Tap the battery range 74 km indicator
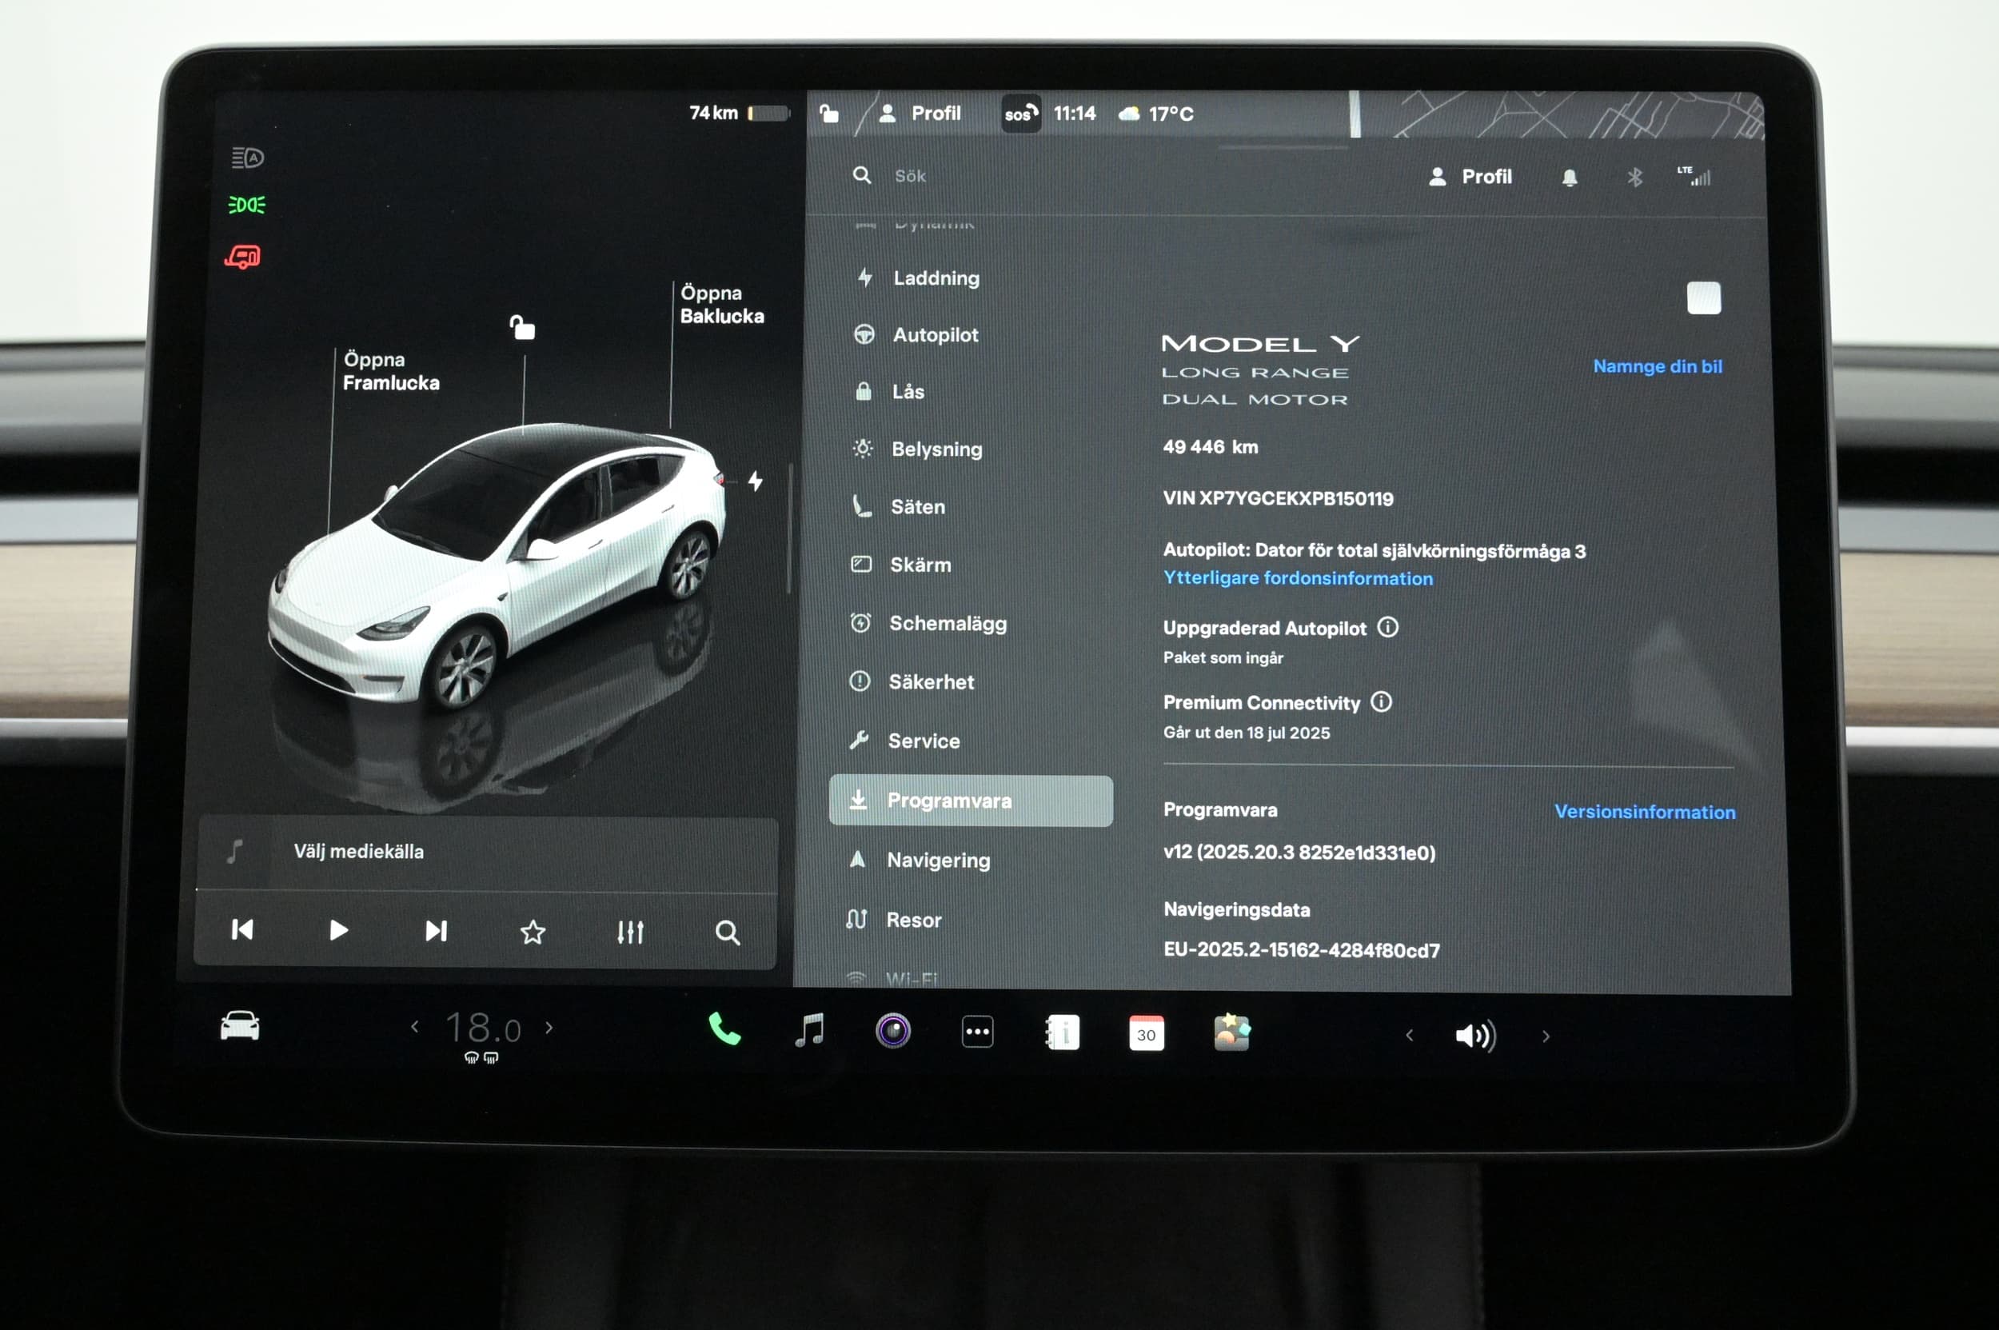The height and width of the screenshot is (1330, 1999). coord(739,113)
